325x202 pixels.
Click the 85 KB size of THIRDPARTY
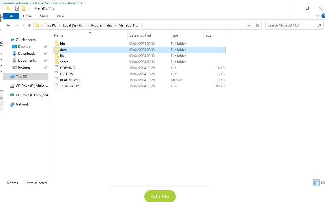click(220, 86)
